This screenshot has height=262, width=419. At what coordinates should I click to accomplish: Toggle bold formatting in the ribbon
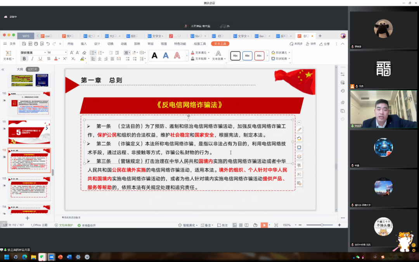click(x=24, y=59)
